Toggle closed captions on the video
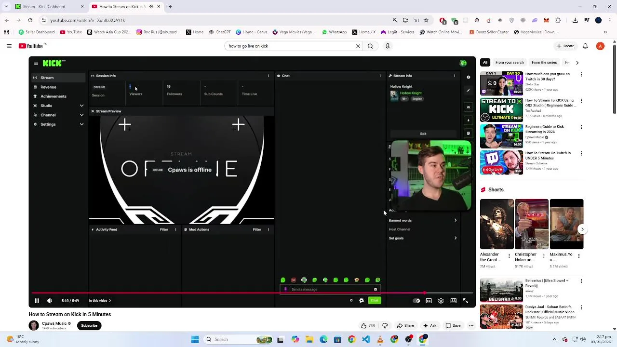 [429, 301]
